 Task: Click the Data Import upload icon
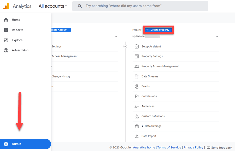(x=137, y=136)
